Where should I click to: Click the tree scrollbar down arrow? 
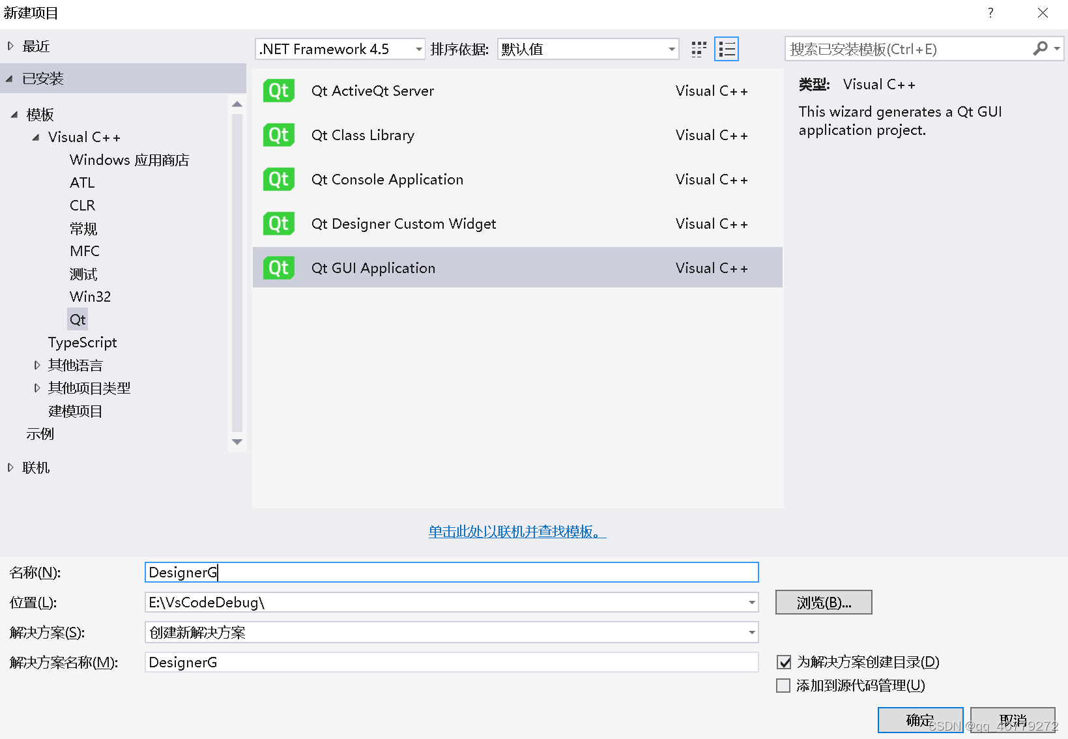click(x=237, y=442)
